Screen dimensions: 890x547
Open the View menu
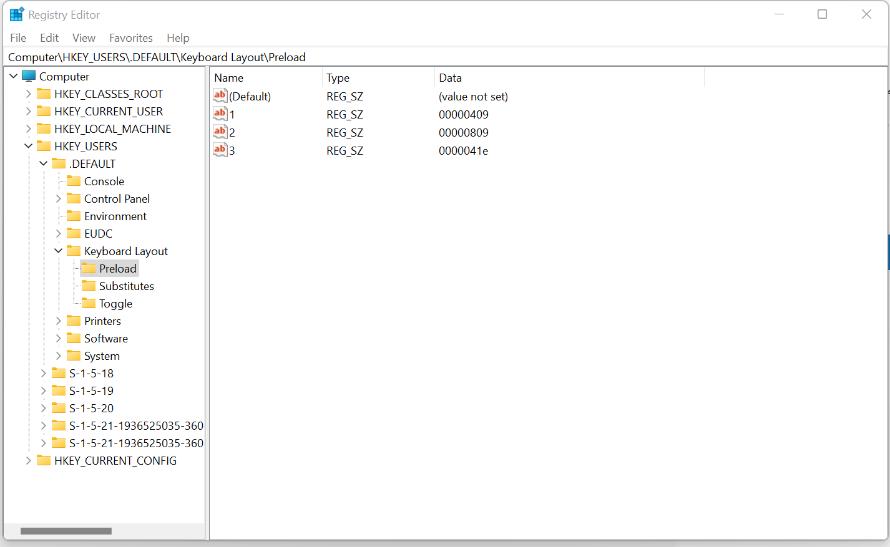tap(84, 38)
